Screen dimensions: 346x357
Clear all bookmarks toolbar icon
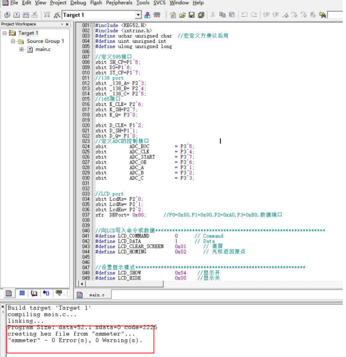click(313, 15)
